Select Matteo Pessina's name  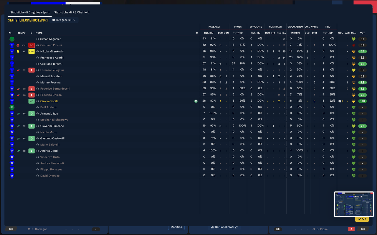[50, 83]
